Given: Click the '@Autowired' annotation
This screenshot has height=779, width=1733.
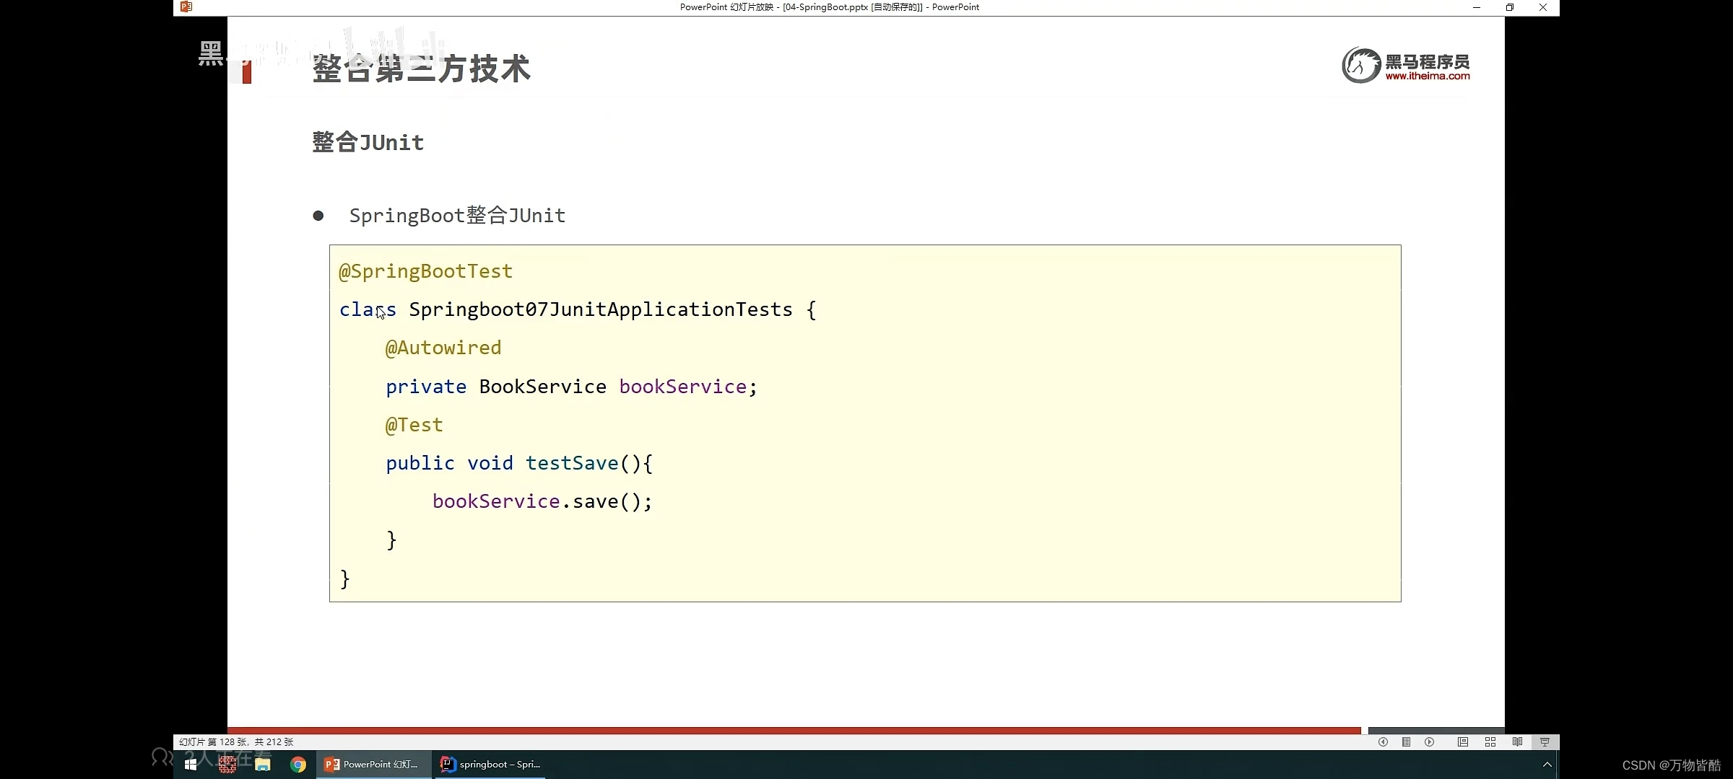Looking at the screenshot, I should pyautogui.click(x=443, y=348).
